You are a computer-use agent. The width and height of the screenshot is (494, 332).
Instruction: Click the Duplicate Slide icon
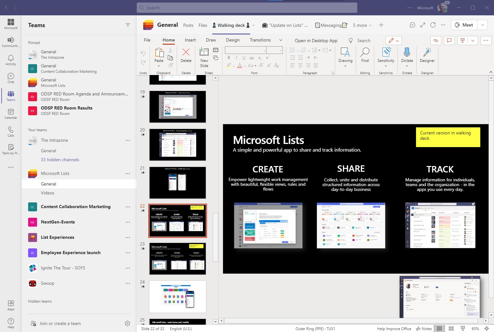click(x=216, y=58)
